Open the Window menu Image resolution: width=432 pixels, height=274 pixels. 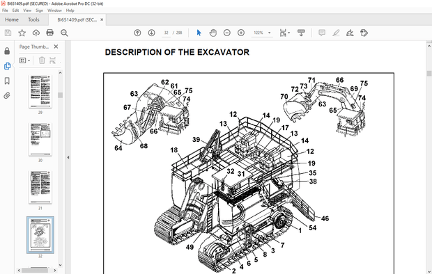(54, 10)
